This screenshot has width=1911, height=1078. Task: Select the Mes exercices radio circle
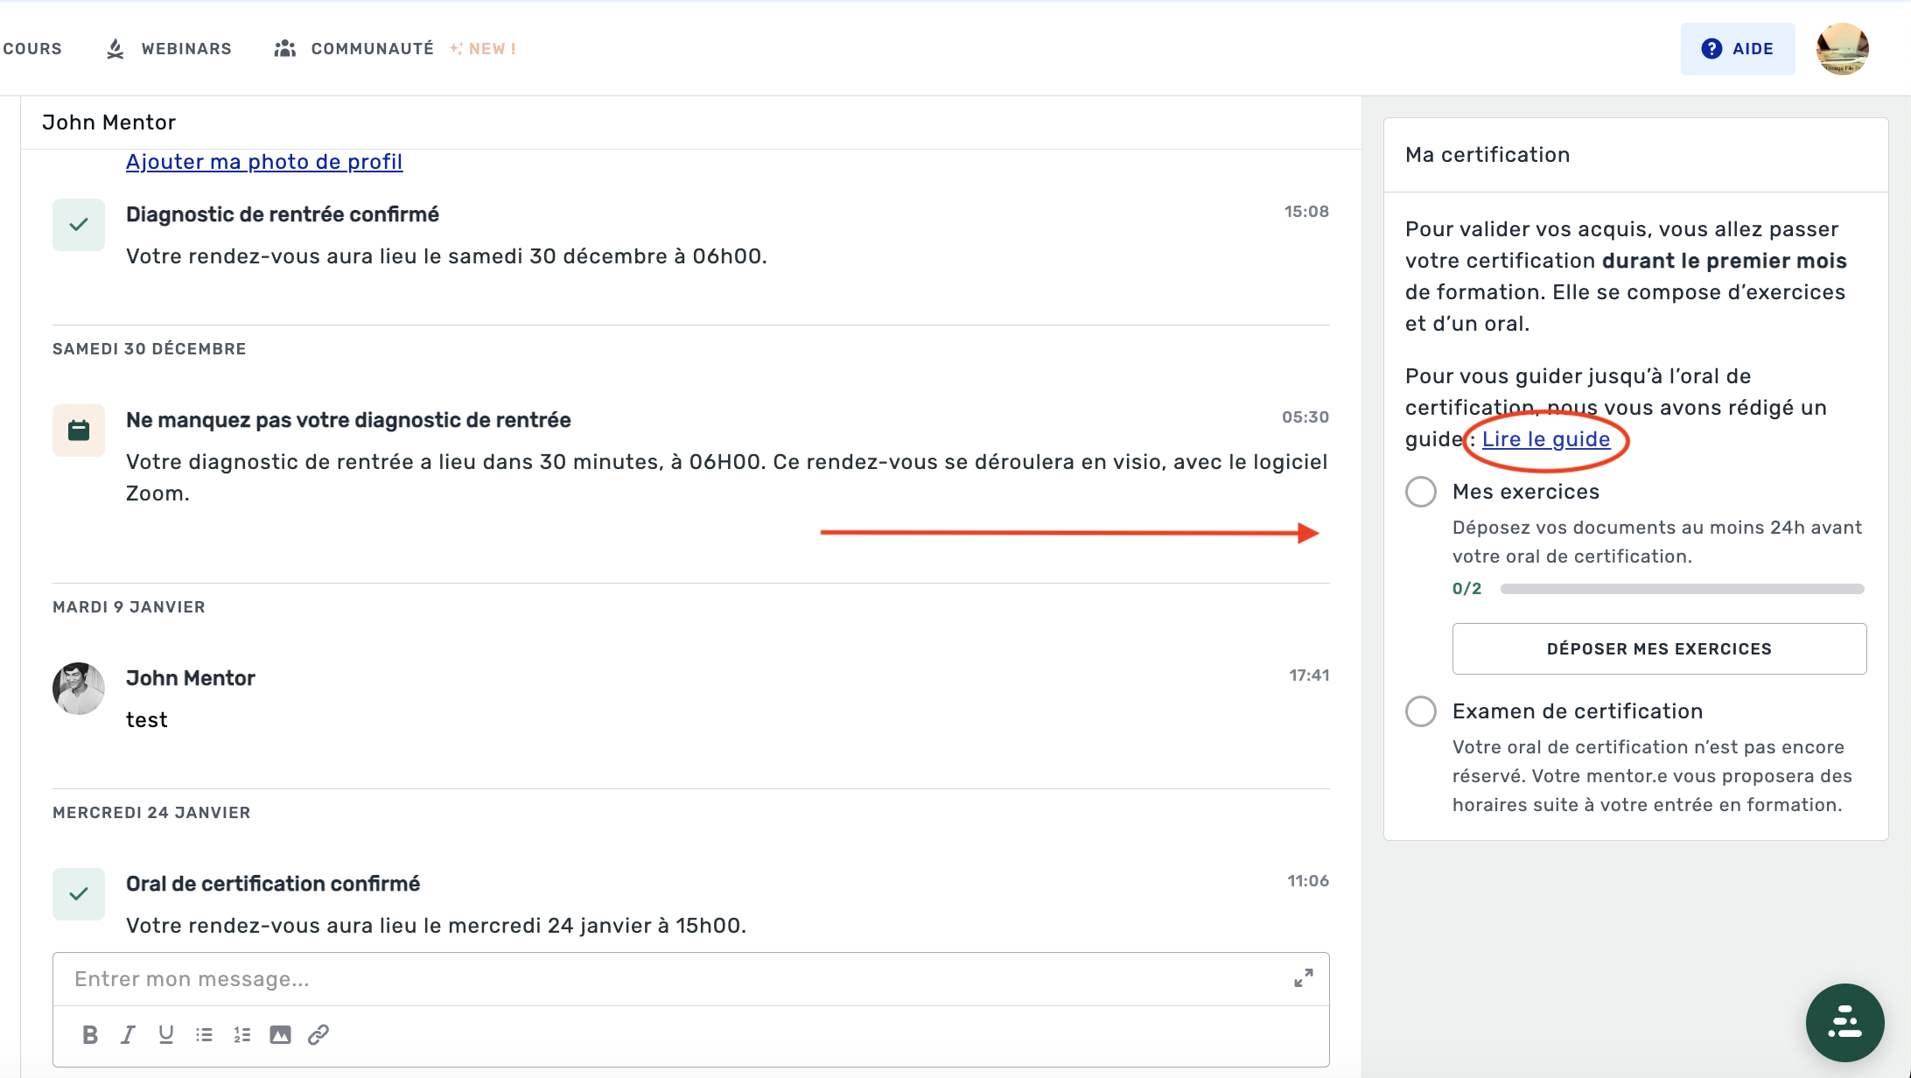[x=1421, y=492]
